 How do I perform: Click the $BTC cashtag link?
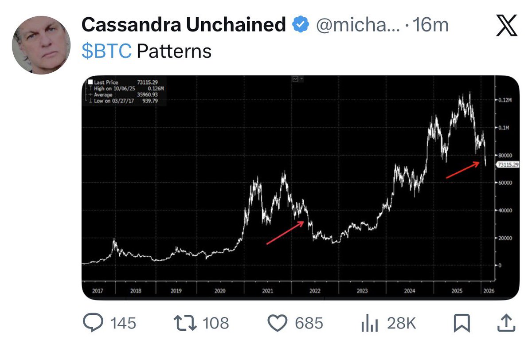(x=106, y=51)
